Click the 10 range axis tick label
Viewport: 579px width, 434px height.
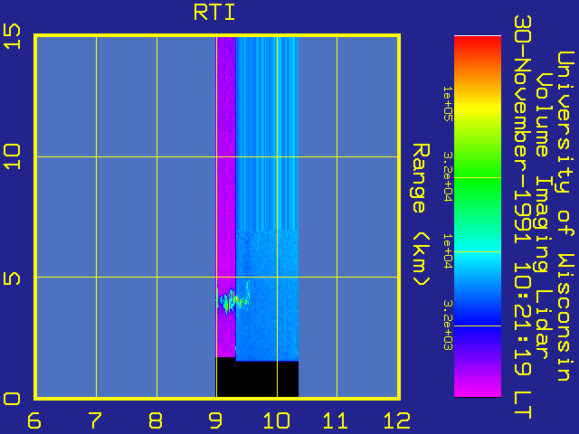(12, 156)
